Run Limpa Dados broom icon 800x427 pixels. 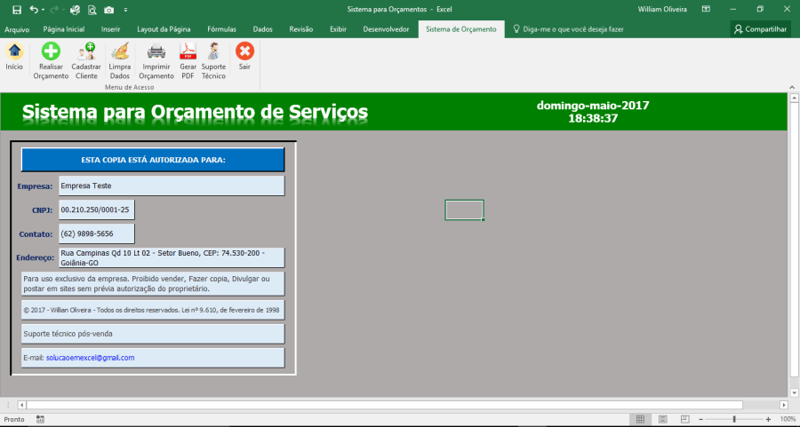(120, 51)
